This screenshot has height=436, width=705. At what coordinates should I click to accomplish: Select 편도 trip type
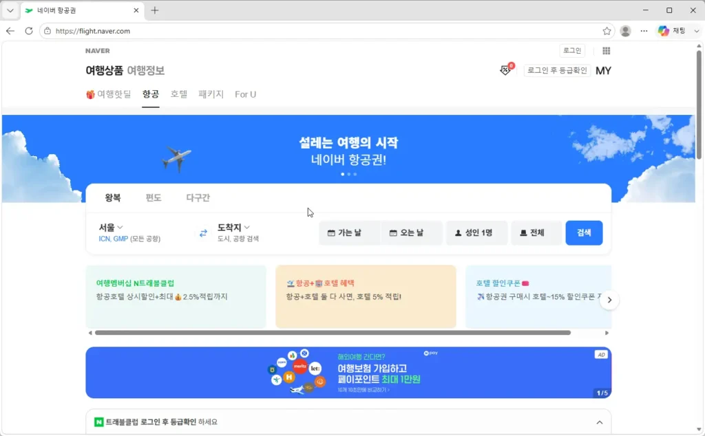point(154,197)
